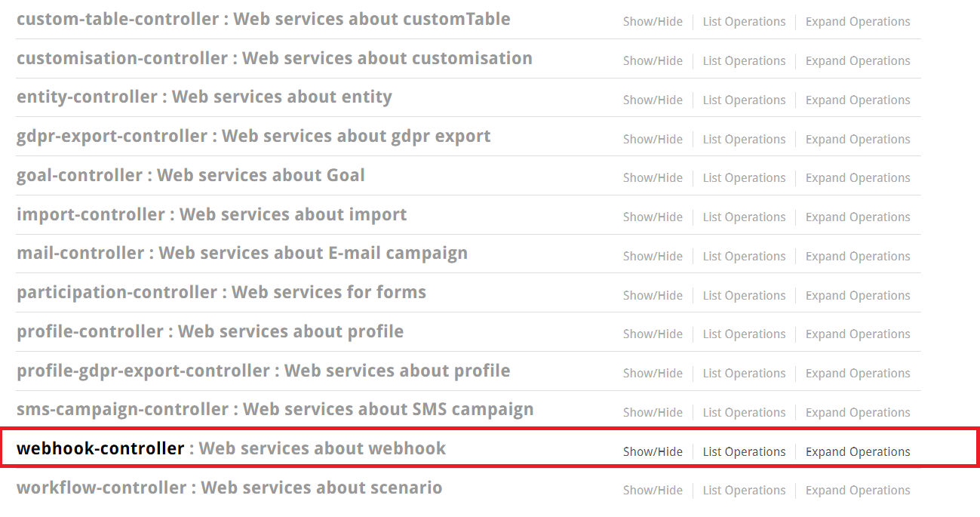List Operations for profile-controller

click(744, 334)
